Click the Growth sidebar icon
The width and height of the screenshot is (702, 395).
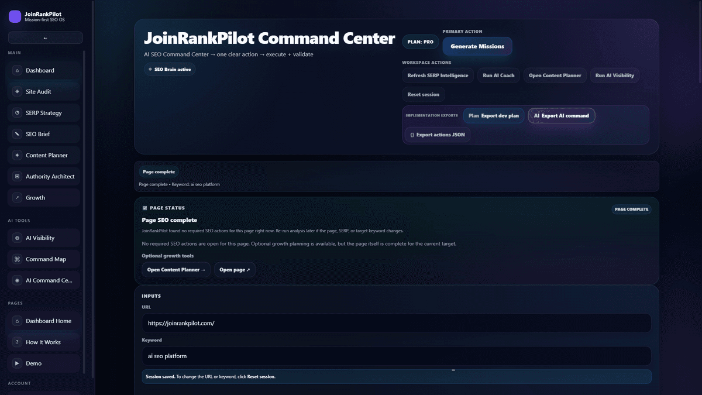point(17,198)
